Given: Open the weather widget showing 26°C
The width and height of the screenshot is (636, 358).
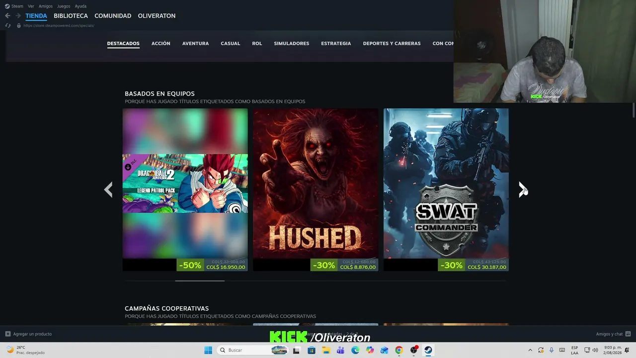Looking at the screenshot, I should pos(25,350).
